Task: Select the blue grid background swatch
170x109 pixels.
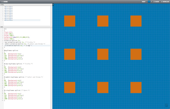Action: [x=149, y=2]
